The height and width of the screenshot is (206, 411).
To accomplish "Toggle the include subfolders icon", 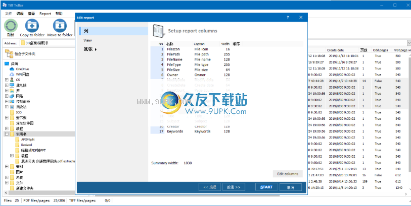I will coord(9,53).
